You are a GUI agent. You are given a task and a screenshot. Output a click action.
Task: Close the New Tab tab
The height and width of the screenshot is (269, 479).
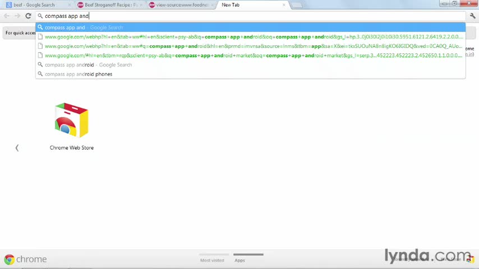point(284,5)
